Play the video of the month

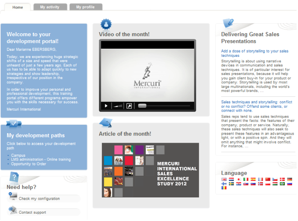[106, 106]
